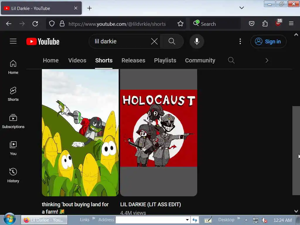
Task: Open Windows Start orb
Action: (10, 219)
